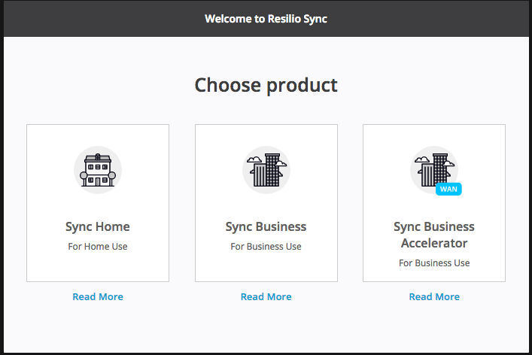Open Read More under Sync Business Accelerator
This screenshot has width=532, height=355.
click(434, 296)
